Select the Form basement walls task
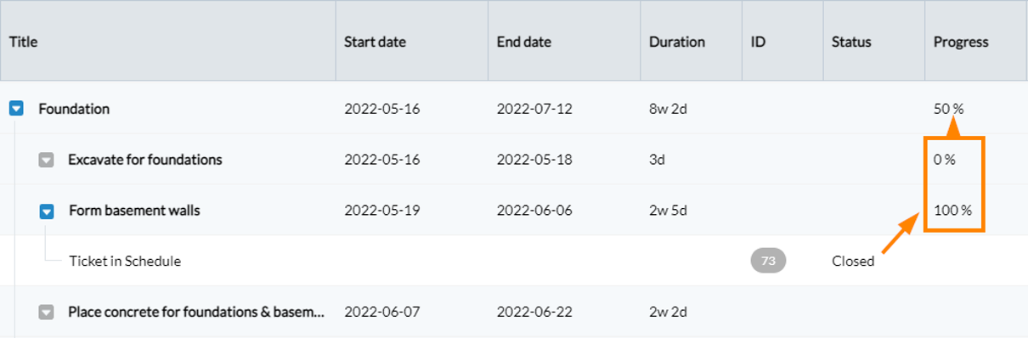1028x338 pixels. click(x=134, y=211)
